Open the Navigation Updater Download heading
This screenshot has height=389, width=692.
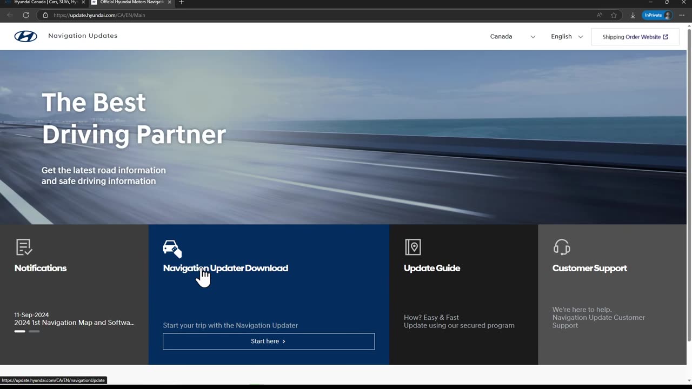pos(225,268)
